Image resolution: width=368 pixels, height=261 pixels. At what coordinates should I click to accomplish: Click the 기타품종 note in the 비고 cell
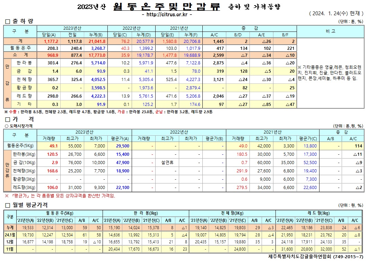[330, 73]
